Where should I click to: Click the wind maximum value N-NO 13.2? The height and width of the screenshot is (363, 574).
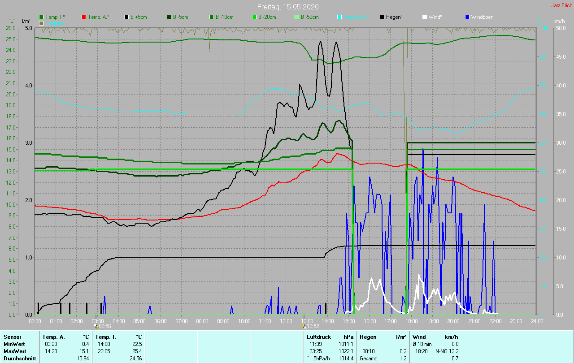(447, 351)
